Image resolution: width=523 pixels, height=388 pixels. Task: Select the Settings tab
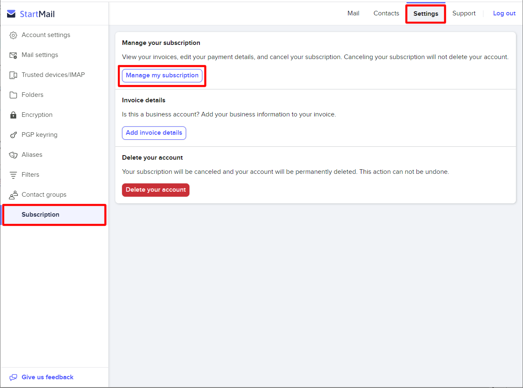click(x=426, y=14)
